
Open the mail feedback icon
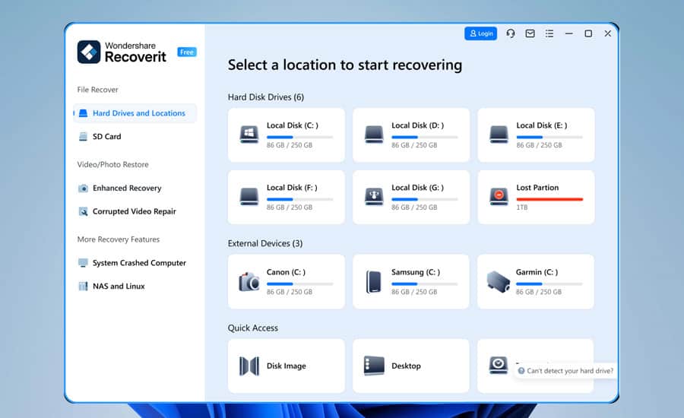coord(530,33)
